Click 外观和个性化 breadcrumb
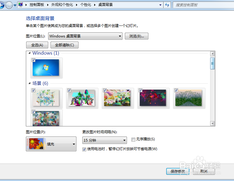 pos(62,5)
